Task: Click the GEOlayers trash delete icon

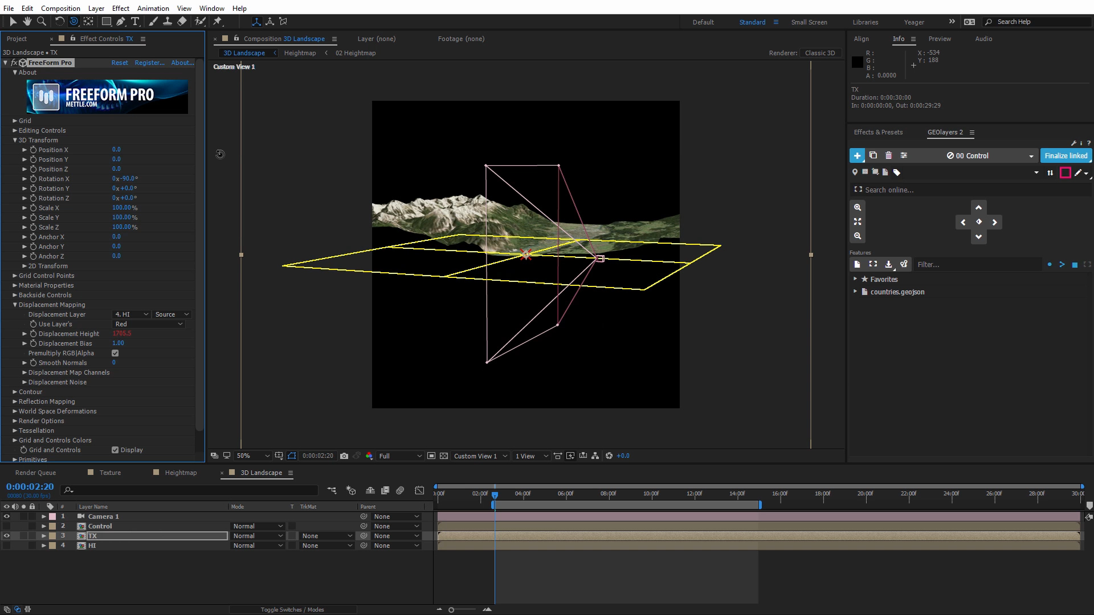Action: (x=888, y=155)
